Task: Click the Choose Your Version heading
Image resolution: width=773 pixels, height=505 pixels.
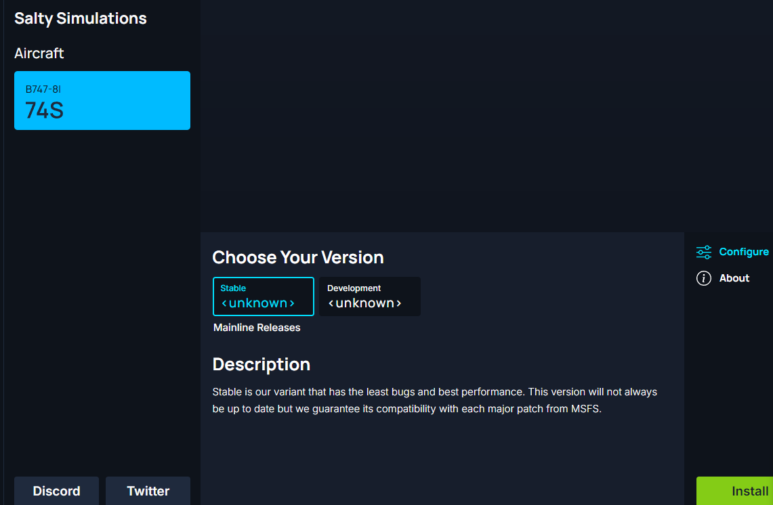Action: click(298, 257)
